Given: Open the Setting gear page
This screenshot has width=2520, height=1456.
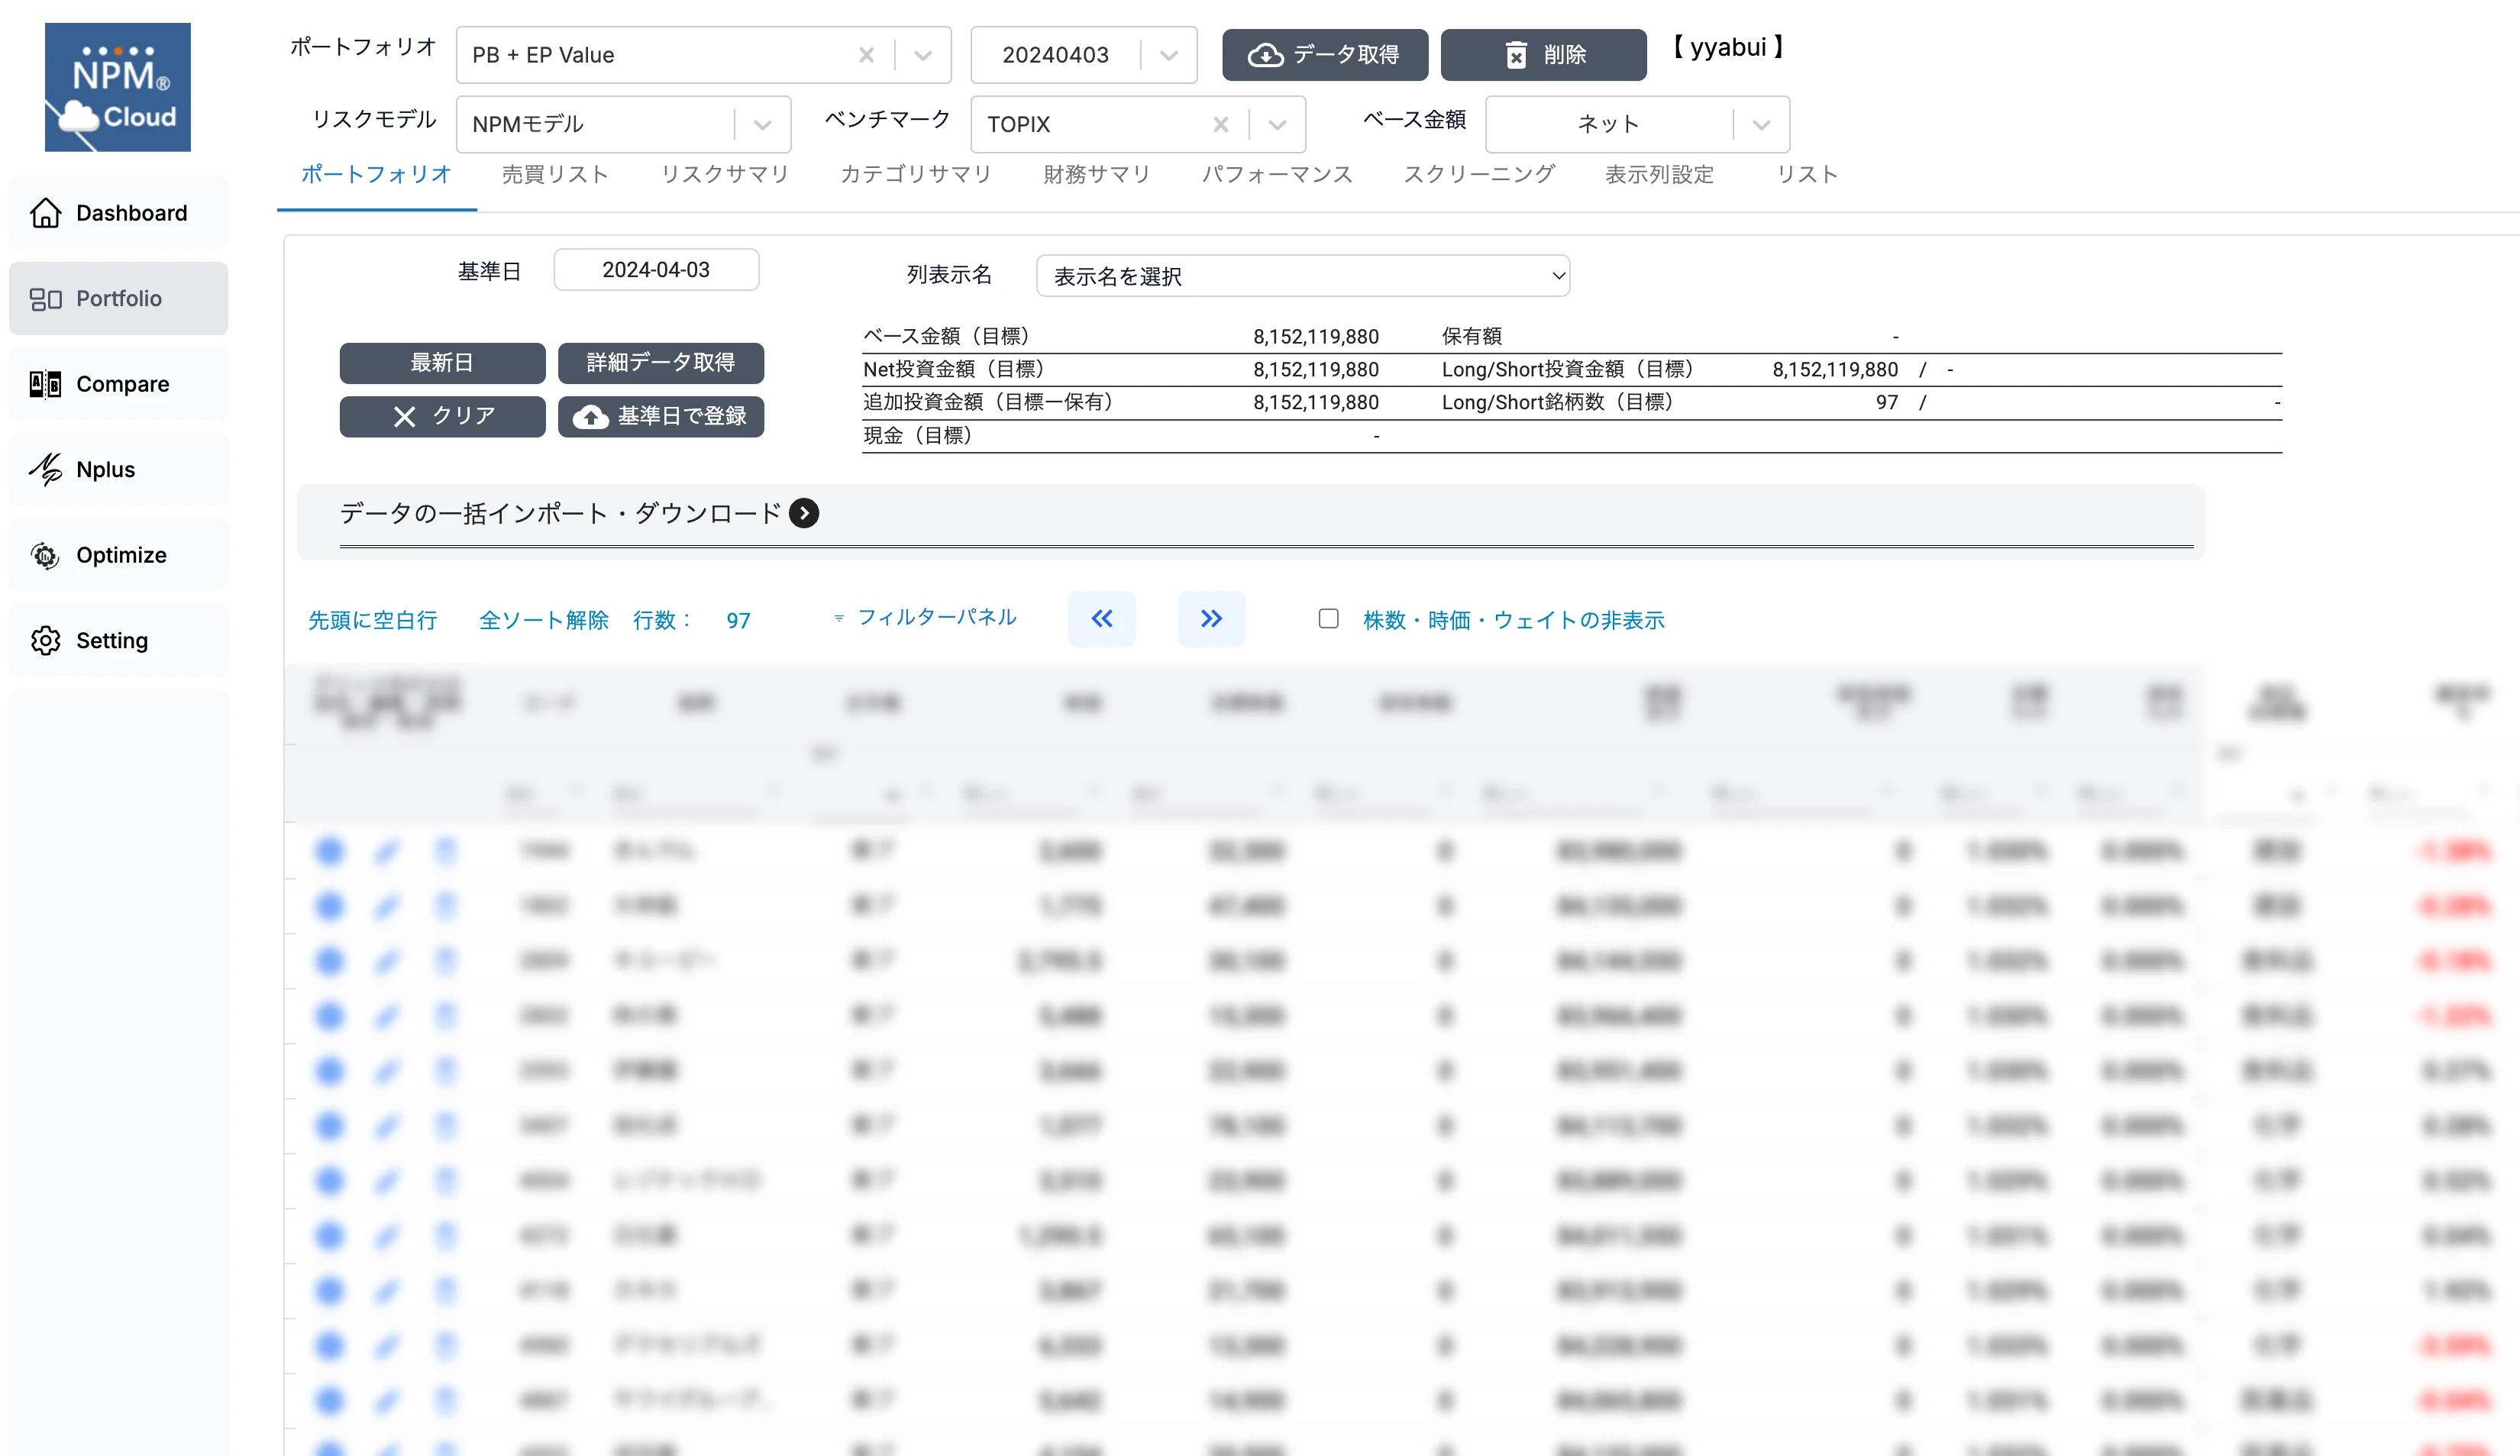Looking at the screenshot, I should coord(118,640).
